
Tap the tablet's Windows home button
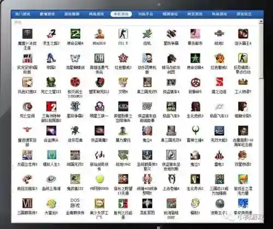(x=158, y=227)
